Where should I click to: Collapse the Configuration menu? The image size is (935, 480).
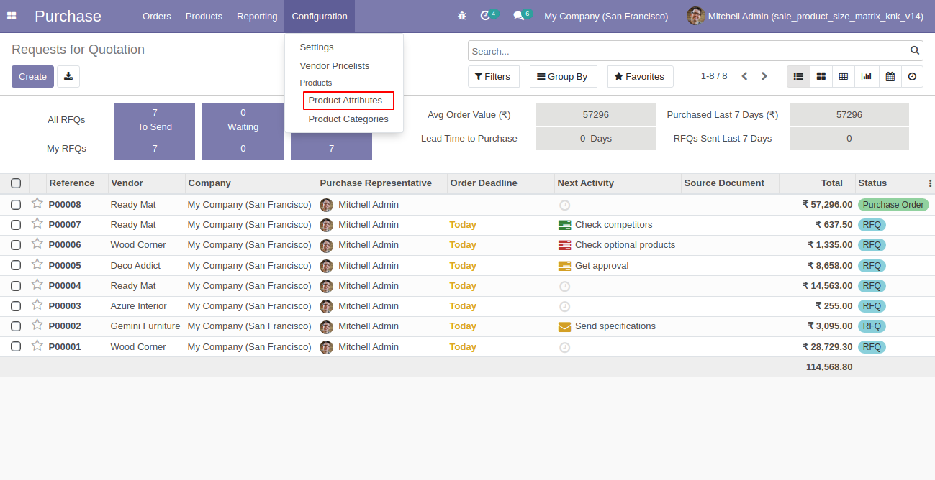(320, 16)
